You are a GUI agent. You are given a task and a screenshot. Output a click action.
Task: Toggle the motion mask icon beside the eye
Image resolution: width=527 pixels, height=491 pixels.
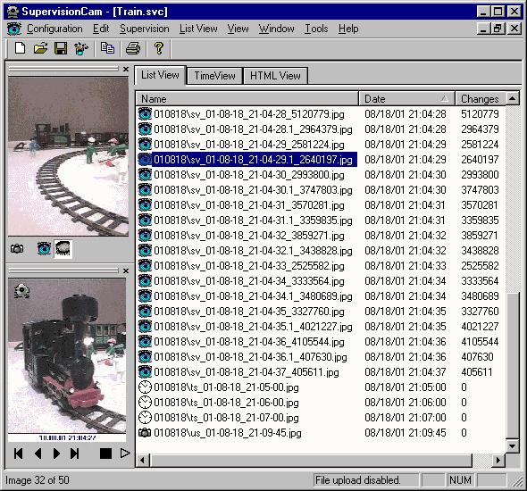[63, 249]
